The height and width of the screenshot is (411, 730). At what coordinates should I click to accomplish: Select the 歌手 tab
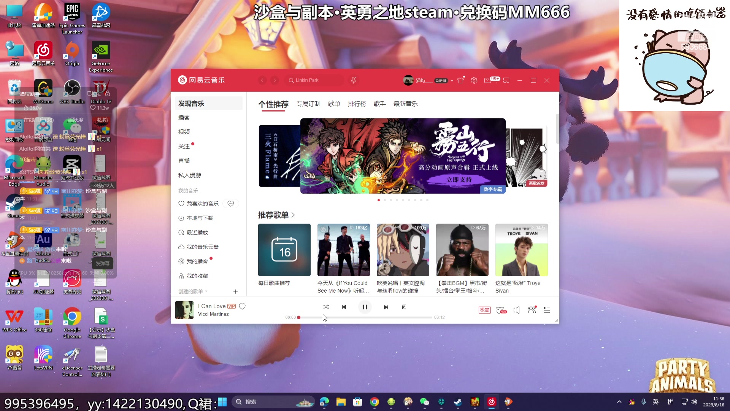pos(380,104)
